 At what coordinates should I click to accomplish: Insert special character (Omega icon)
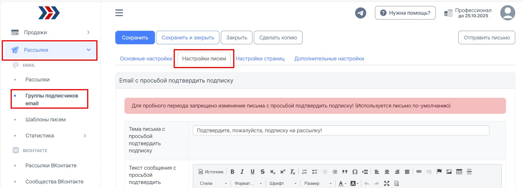355,172
